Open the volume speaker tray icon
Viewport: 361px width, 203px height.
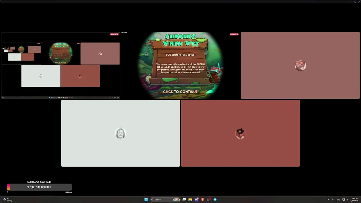[x=347, y=200]
